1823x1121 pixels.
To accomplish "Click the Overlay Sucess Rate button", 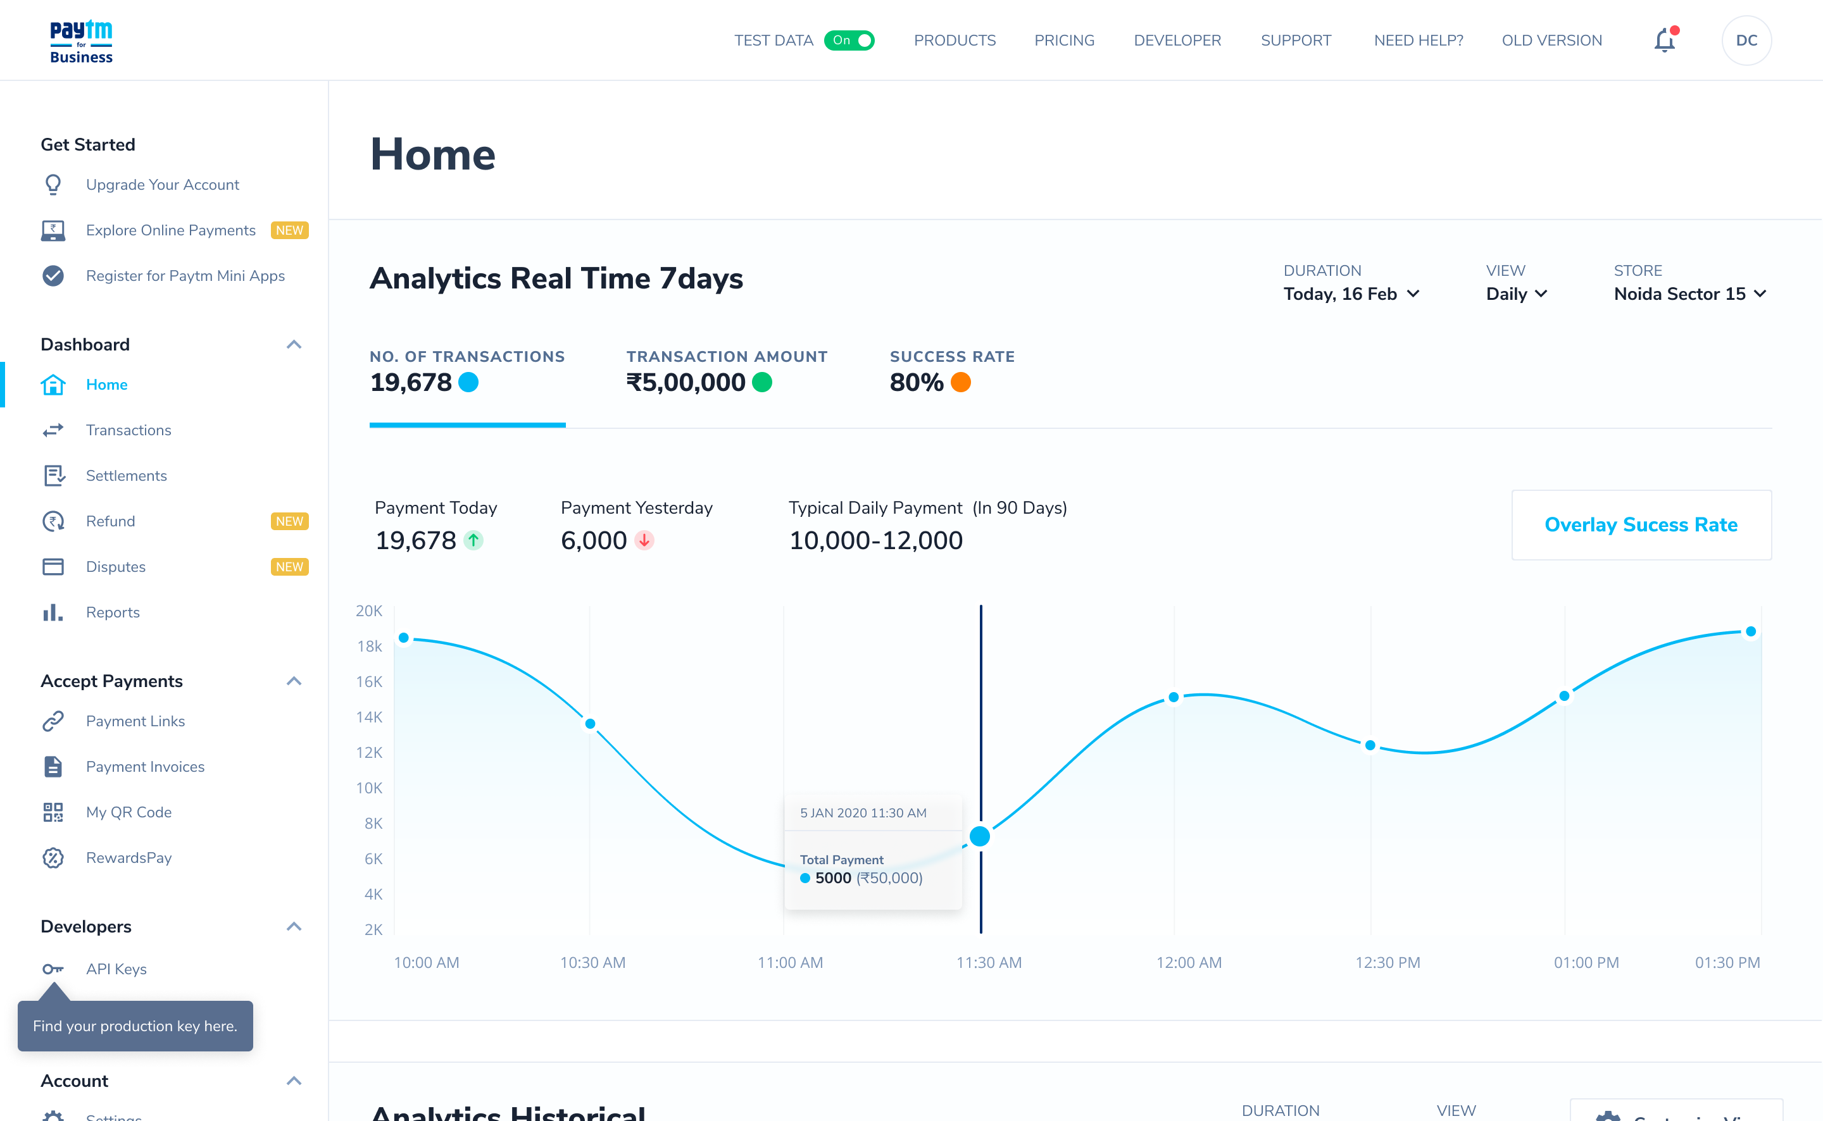I will [1641, 525].
